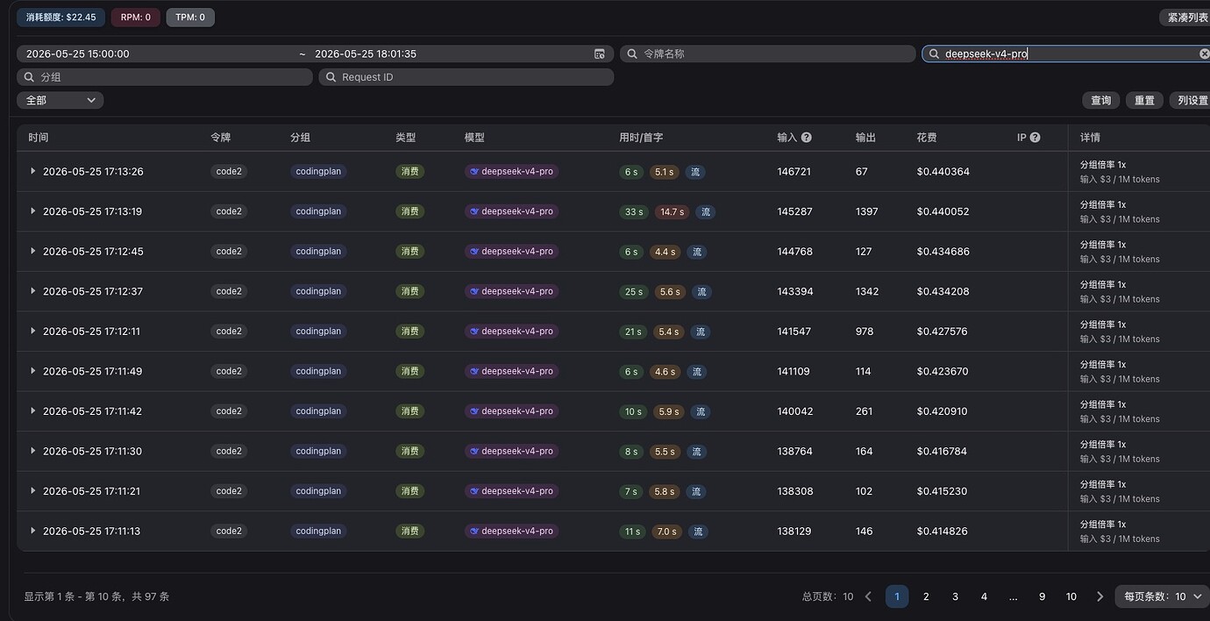Screen dimensions: 1210x621
Task: Open the 每页条数 page size dropdown
Action: (1163, 596)
